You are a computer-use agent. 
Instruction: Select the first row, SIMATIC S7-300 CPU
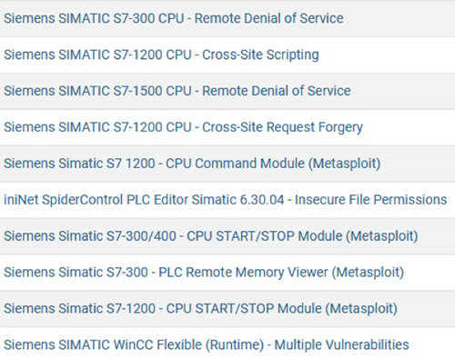(x=227, y=18)
